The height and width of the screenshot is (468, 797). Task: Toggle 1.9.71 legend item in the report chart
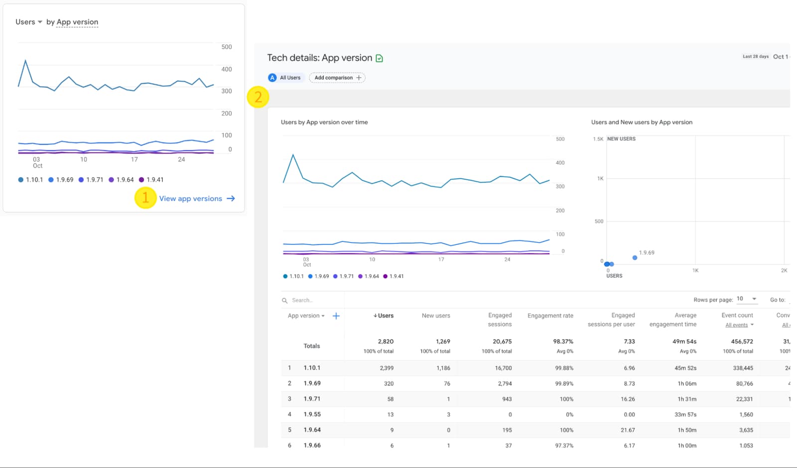click(344, 276)
